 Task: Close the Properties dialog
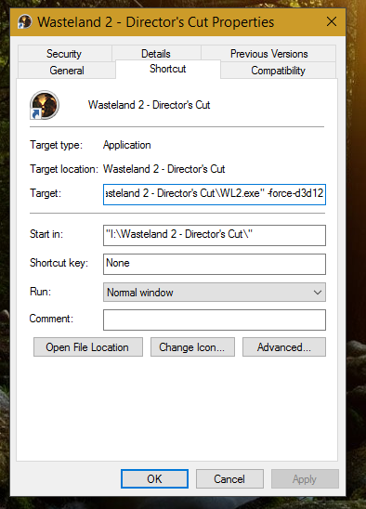[x=332, y=21]
